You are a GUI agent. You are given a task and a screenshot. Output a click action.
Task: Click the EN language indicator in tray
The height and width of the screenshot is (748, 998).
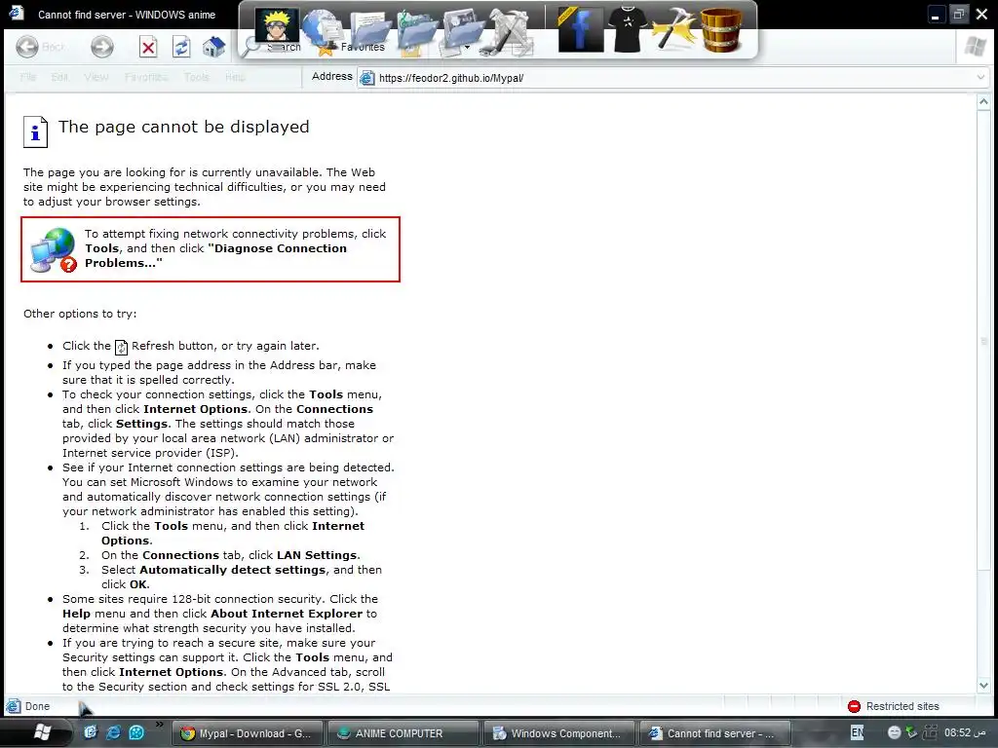pyautogui.click(x=858, y=732)
